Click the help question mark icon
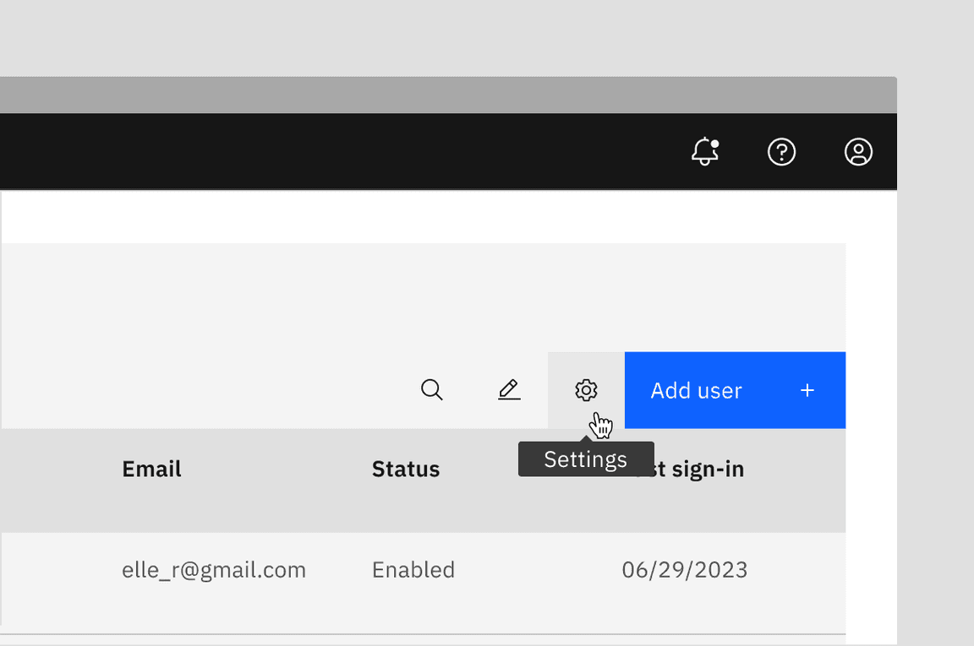Image resolution: width=974 pixels, height=646 pixels. tap(781, 152)
